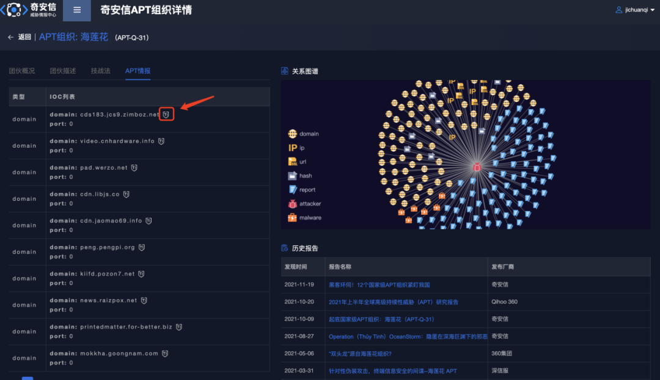Click domain text printedmatter.for-better.biz

(127, 327)
